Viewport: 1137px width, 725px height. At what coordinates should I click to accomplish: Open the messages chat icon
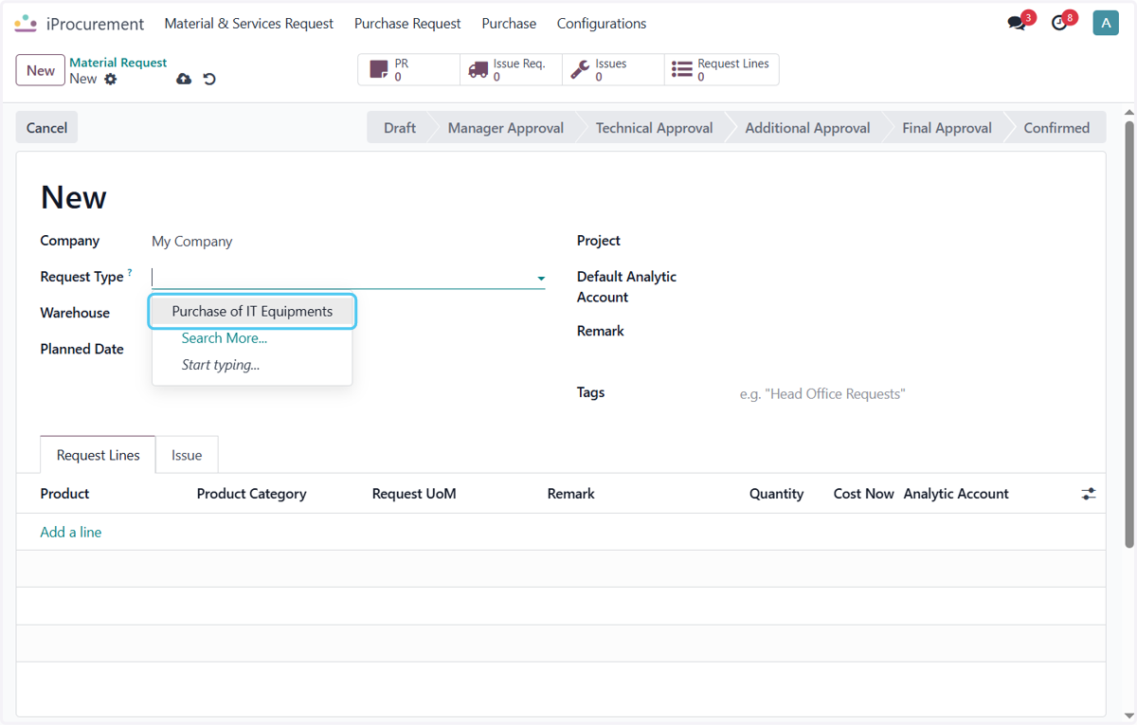point(1017,24)
